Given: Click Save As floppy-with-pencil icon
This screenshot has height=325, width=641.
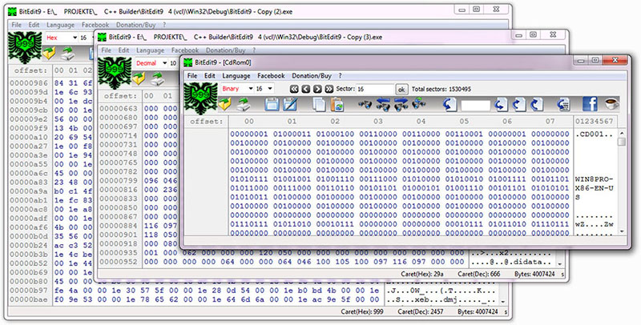Looking at the screenshot, I should [290, 105].
